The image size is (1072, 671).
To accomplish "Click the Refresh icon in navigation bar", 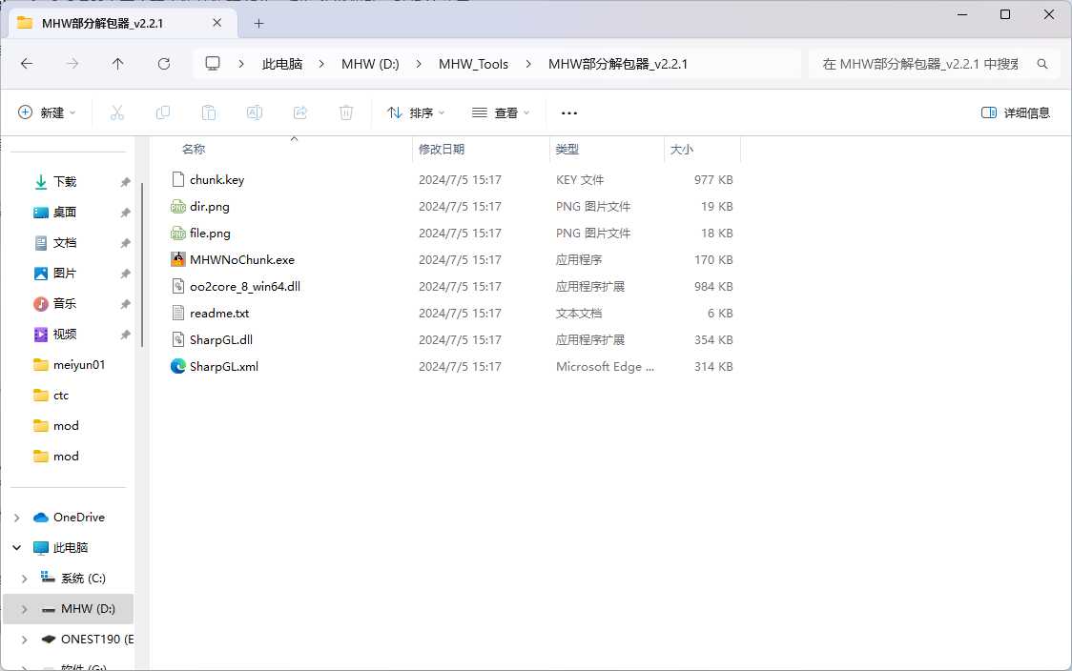I will tap(164, 64).
